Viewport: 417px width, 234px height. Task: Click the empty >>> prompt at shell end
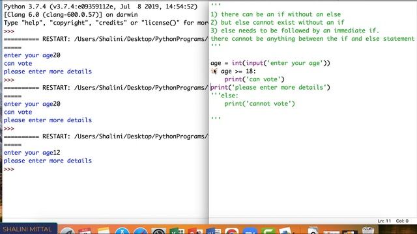tap(8, 169)
